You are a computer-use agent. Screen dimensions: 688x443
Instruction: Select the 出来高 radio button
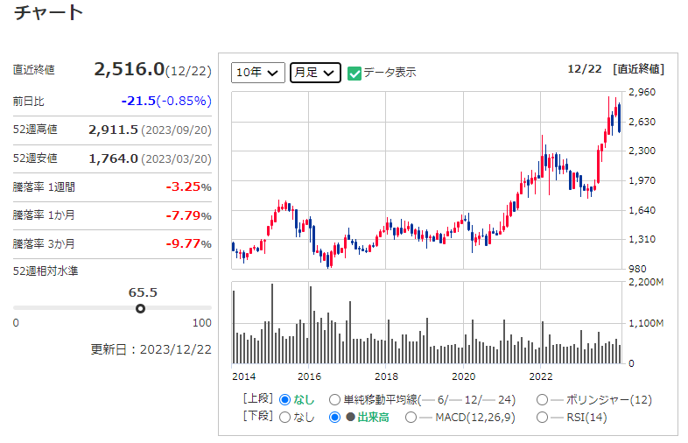tap(335, 418)
